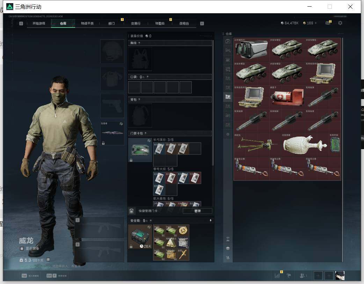The width and height of the screenshot is (364, 284).
Task: Select the golden bullet cross item in safe box
Action: 183,254
